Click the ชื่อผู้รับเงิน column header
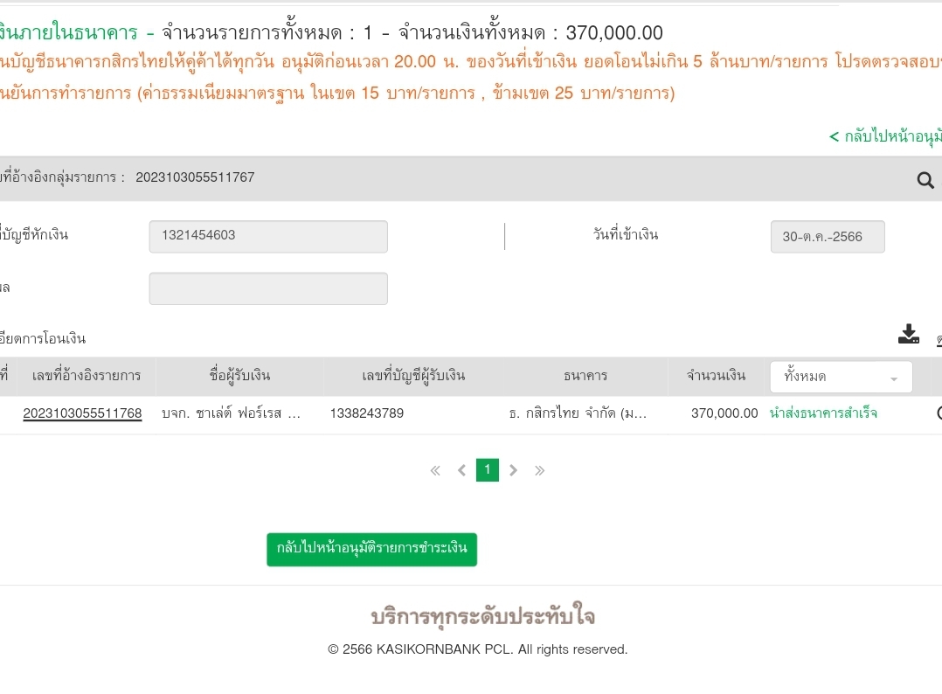This screenshot has height=694, width=942. coord(239,376)
